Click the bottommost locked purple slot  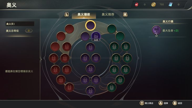click(90, 91)
